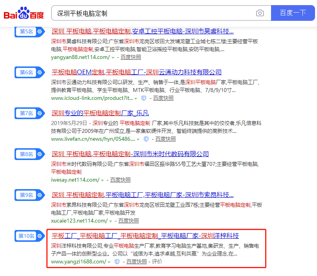Click the 第7名 rank badge icon
Image resolution: width=317 pixels, height=276 pixels.
coord(30,113)
